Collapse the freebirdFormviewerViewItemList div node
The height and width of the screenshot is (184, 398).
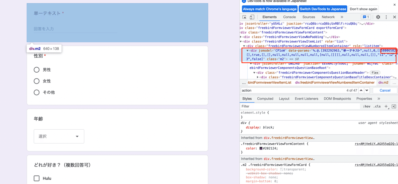pyautogui.click(x=241, y=41)
